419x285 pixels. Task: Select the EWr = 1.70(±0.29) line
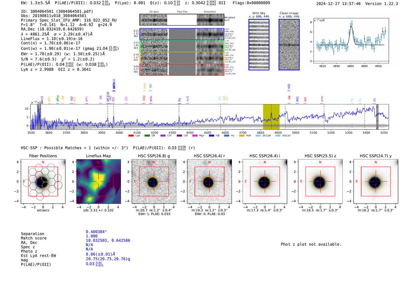tap(63, 54)
